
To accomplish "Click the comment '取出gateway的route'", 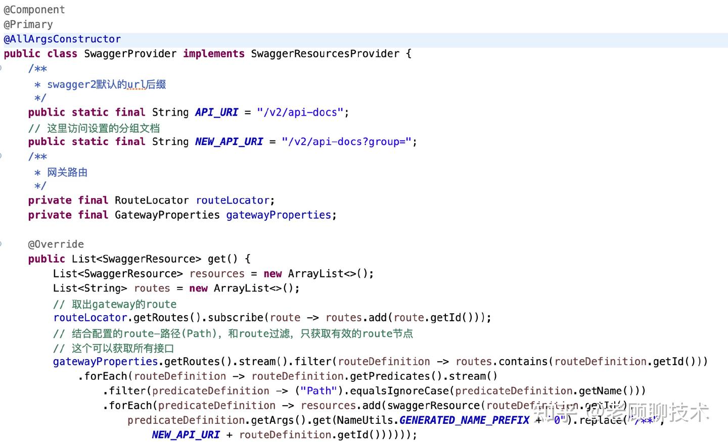I will click(124, 304).
